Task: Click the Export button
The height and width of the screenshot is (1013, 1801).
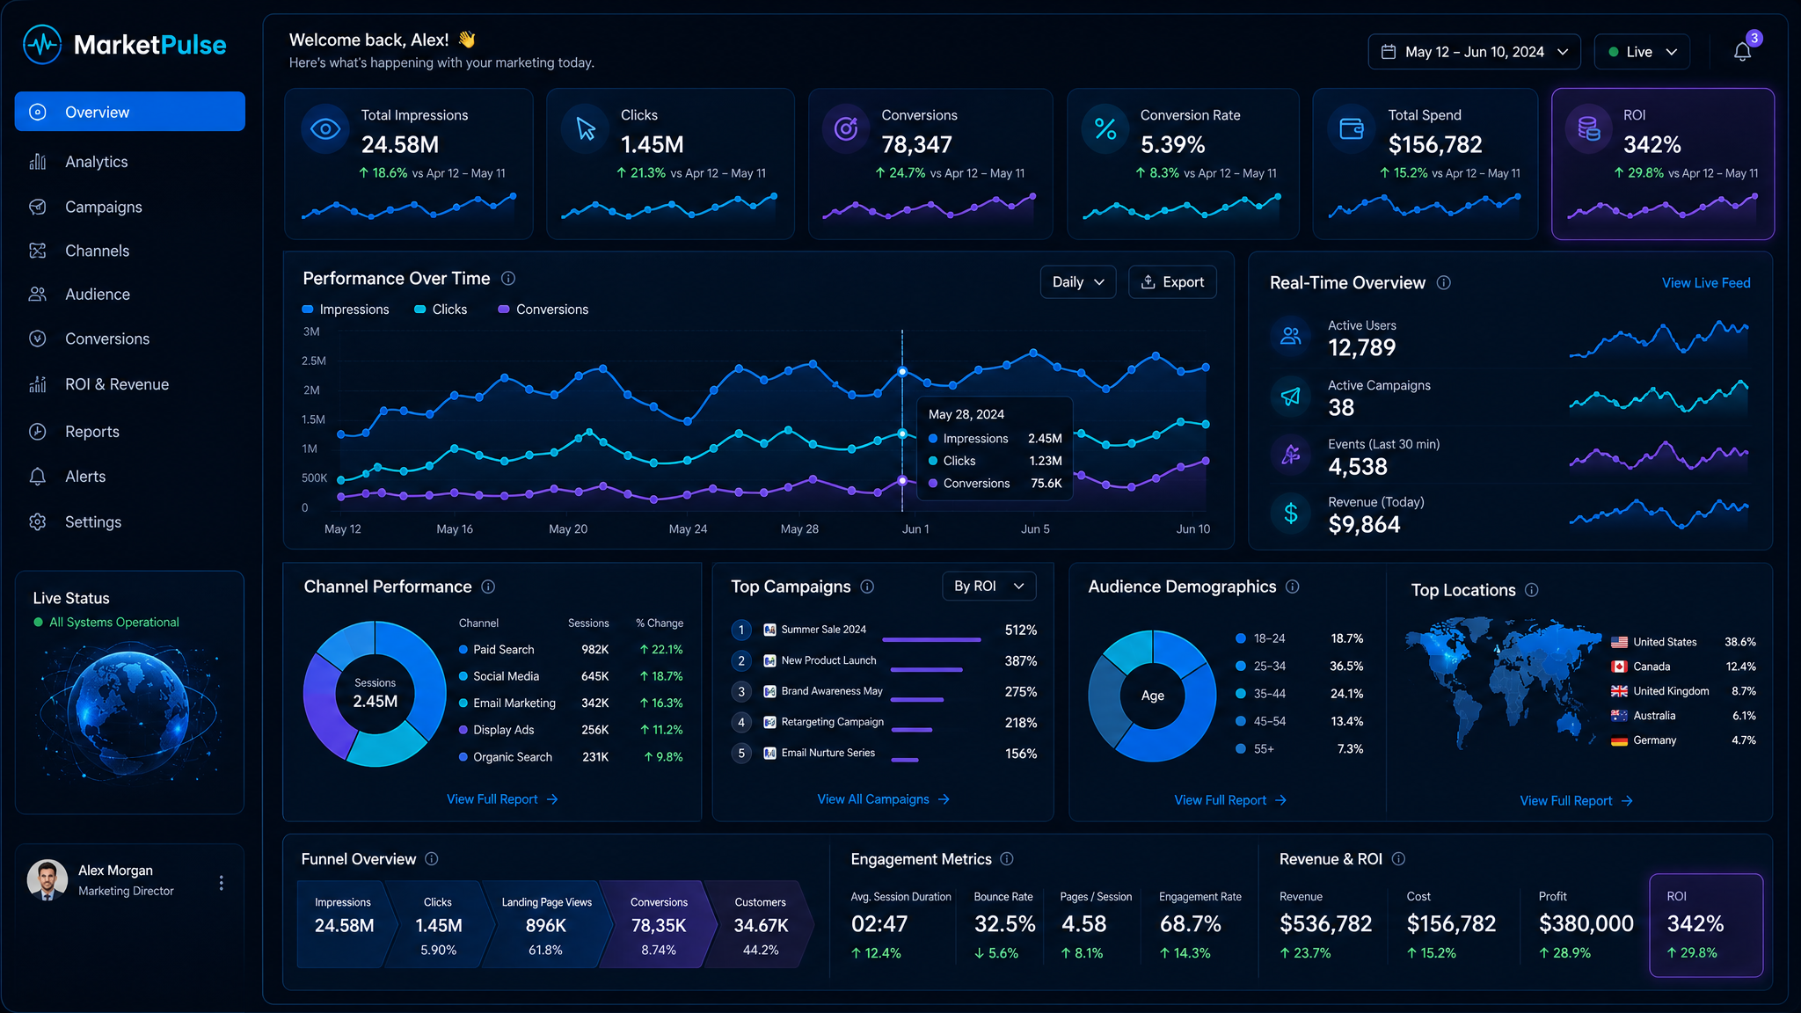Action: tap(1172, 282)
